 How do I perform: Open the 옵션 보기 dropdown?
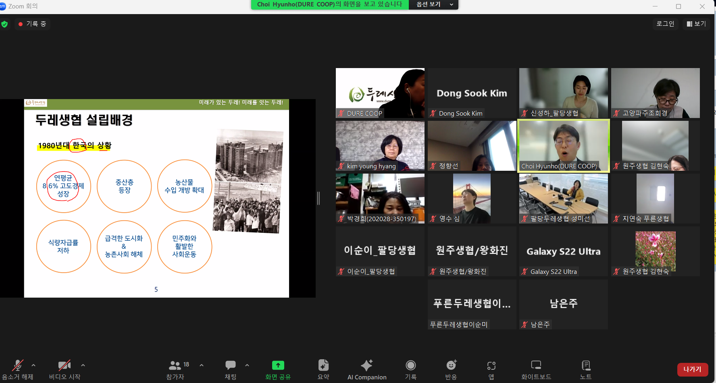[x=434, y=4]
